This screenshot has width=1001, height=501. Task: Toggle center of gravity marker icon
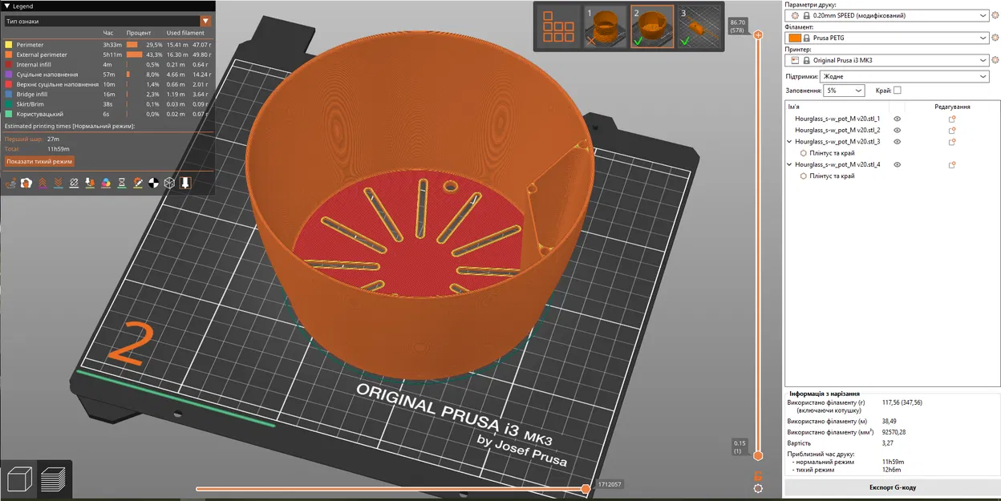tap(153, 183)
